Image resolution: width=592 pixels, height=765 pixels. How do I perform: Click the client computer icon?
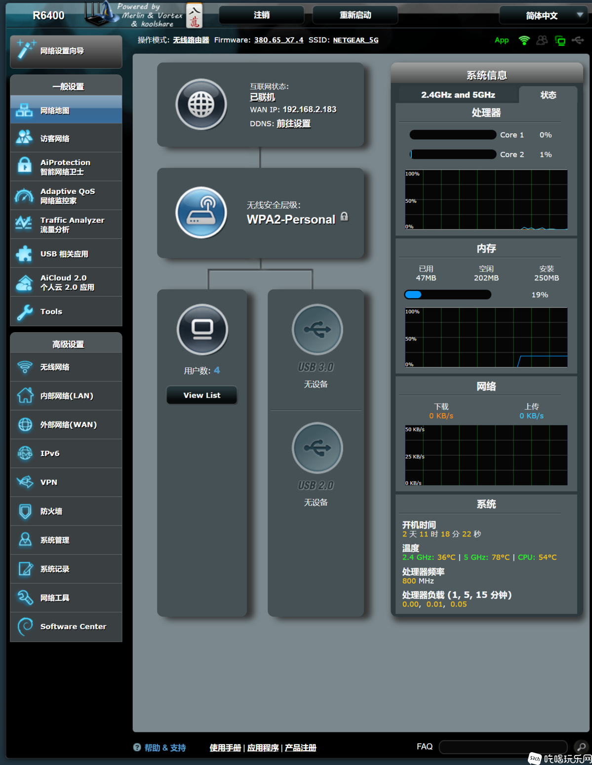(202, 329)
